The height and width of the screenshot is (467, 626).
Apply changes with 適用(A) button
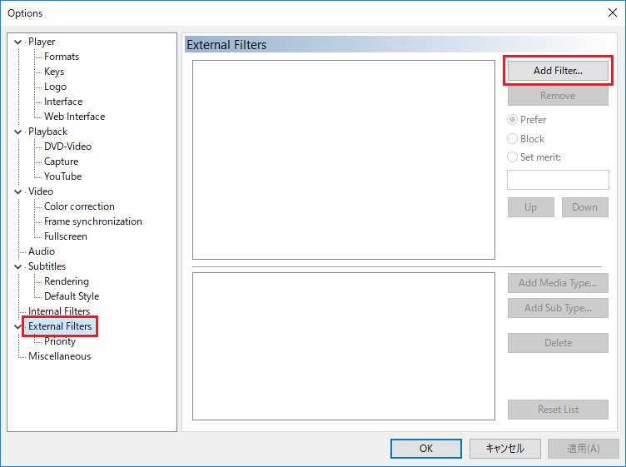584,449
